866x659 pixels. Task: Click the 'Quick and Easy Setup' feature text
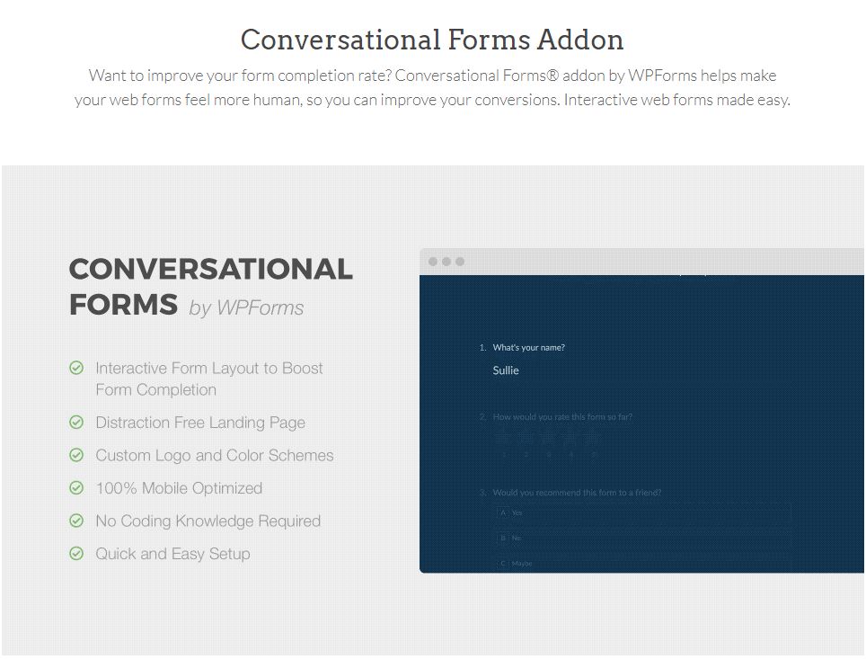(x=172, y=554)
